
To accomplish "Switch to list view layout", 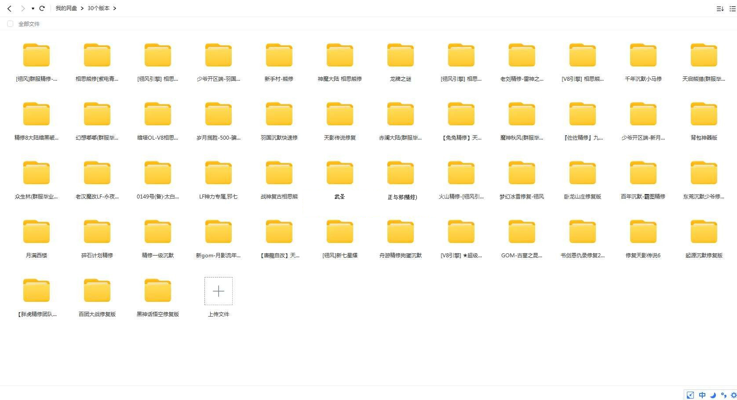I will point(733,9).
